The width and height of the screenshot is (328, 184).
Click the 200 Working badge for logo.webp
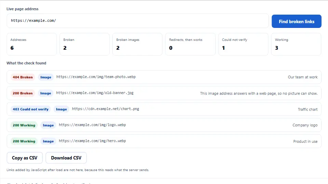click(x=24, y=125)
